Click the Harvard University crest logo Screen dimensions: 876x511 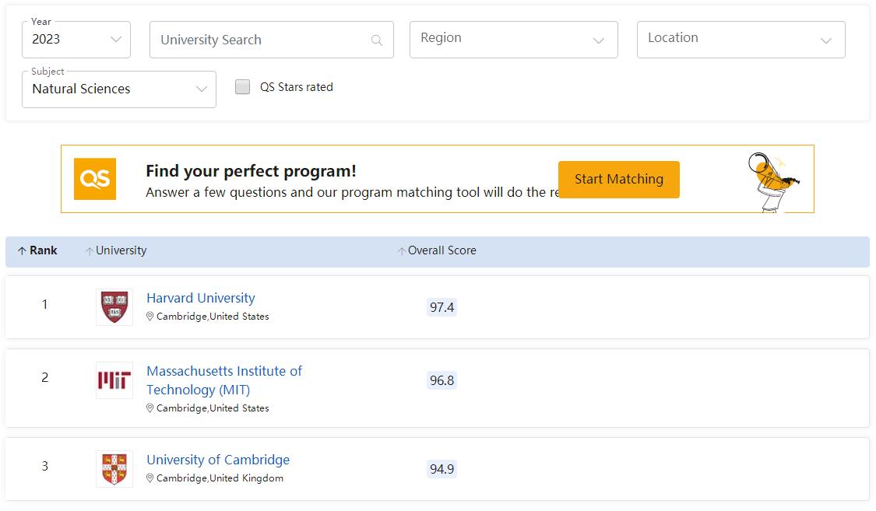114,307
